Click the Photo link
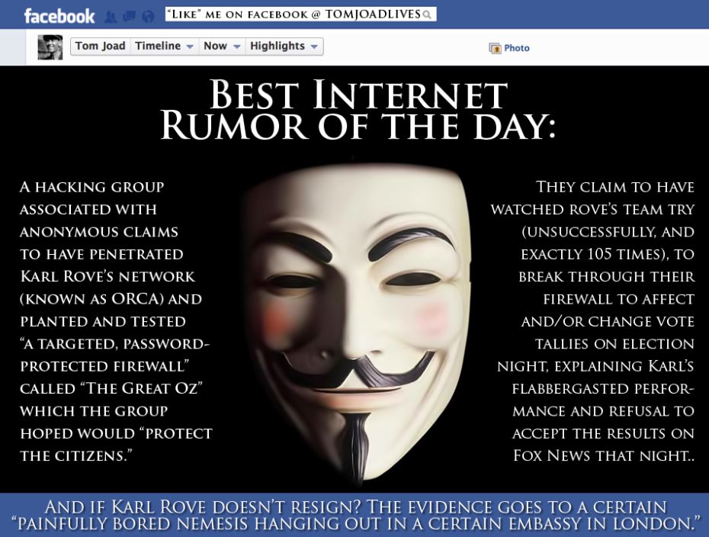Image resolution: width=709 pixels, height=537 pixels. point(517,48)
